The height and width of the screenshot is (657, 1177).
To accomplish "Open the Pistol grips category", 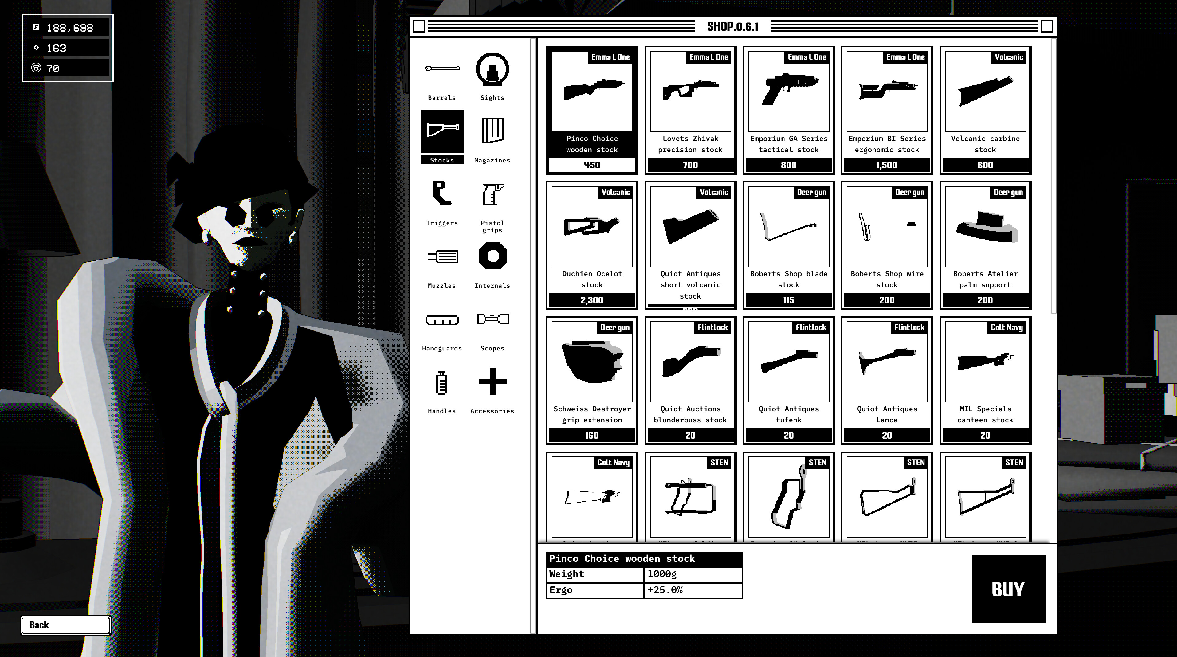I will (x=492, y=204).
